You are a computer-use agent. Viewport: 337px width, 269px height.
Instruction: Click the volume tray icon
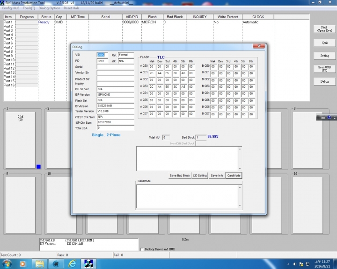[295, 264]
